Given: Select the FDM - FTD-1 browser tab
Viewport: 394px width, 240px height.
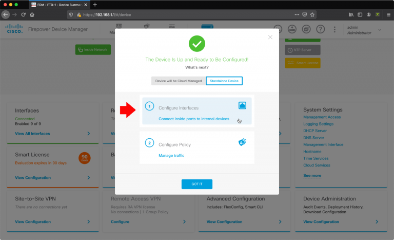Looking at the screenshot, I should (x=59, y=5).
